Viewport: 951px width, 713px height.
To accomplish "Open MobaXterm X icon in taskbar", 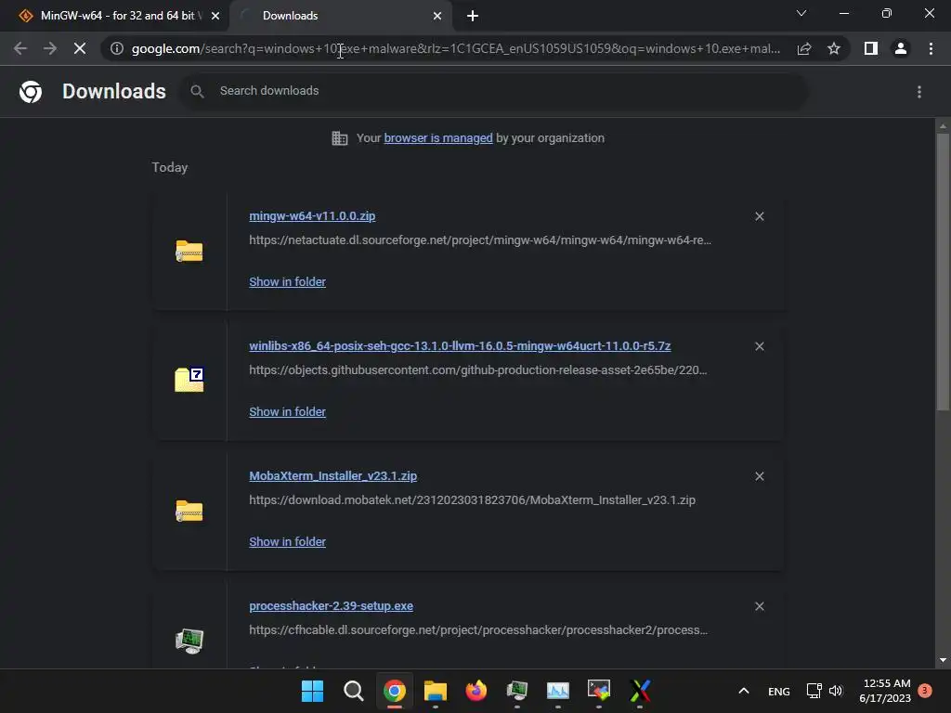I will 640,691.
